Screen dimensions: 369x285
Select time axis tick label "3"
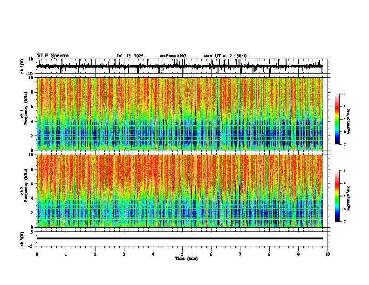click(124, 254)
